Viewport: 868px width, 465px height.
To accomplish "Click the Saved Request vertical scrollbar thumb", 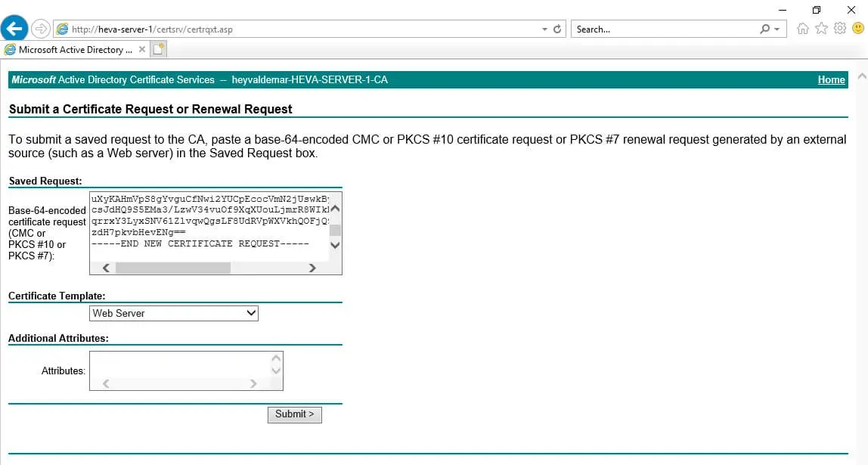I will coord(335,231).
